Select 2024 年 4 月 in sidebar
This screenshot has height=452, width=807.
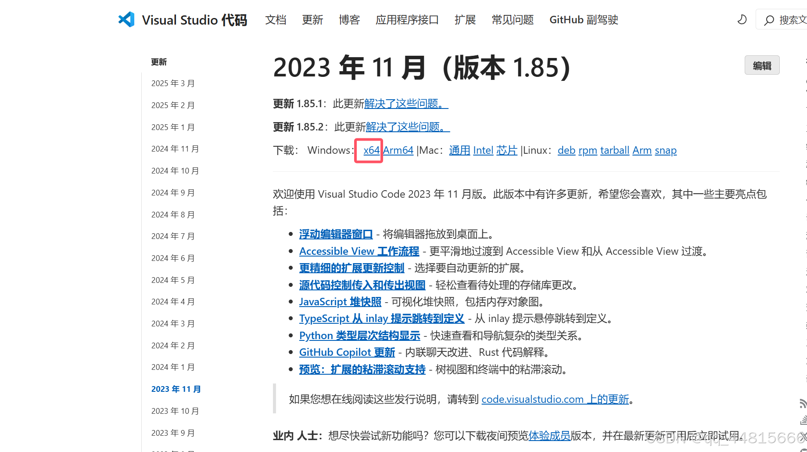[173, 302]
